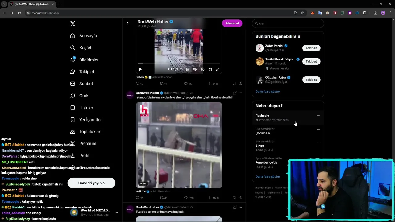395x222 pixels.
Task: Follow Tarihi Merak Ediyorum with Takip et
Action: tap(311, 61)
